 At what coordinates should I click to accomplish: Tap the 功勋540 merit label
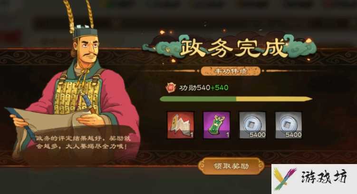click(195, 87)
